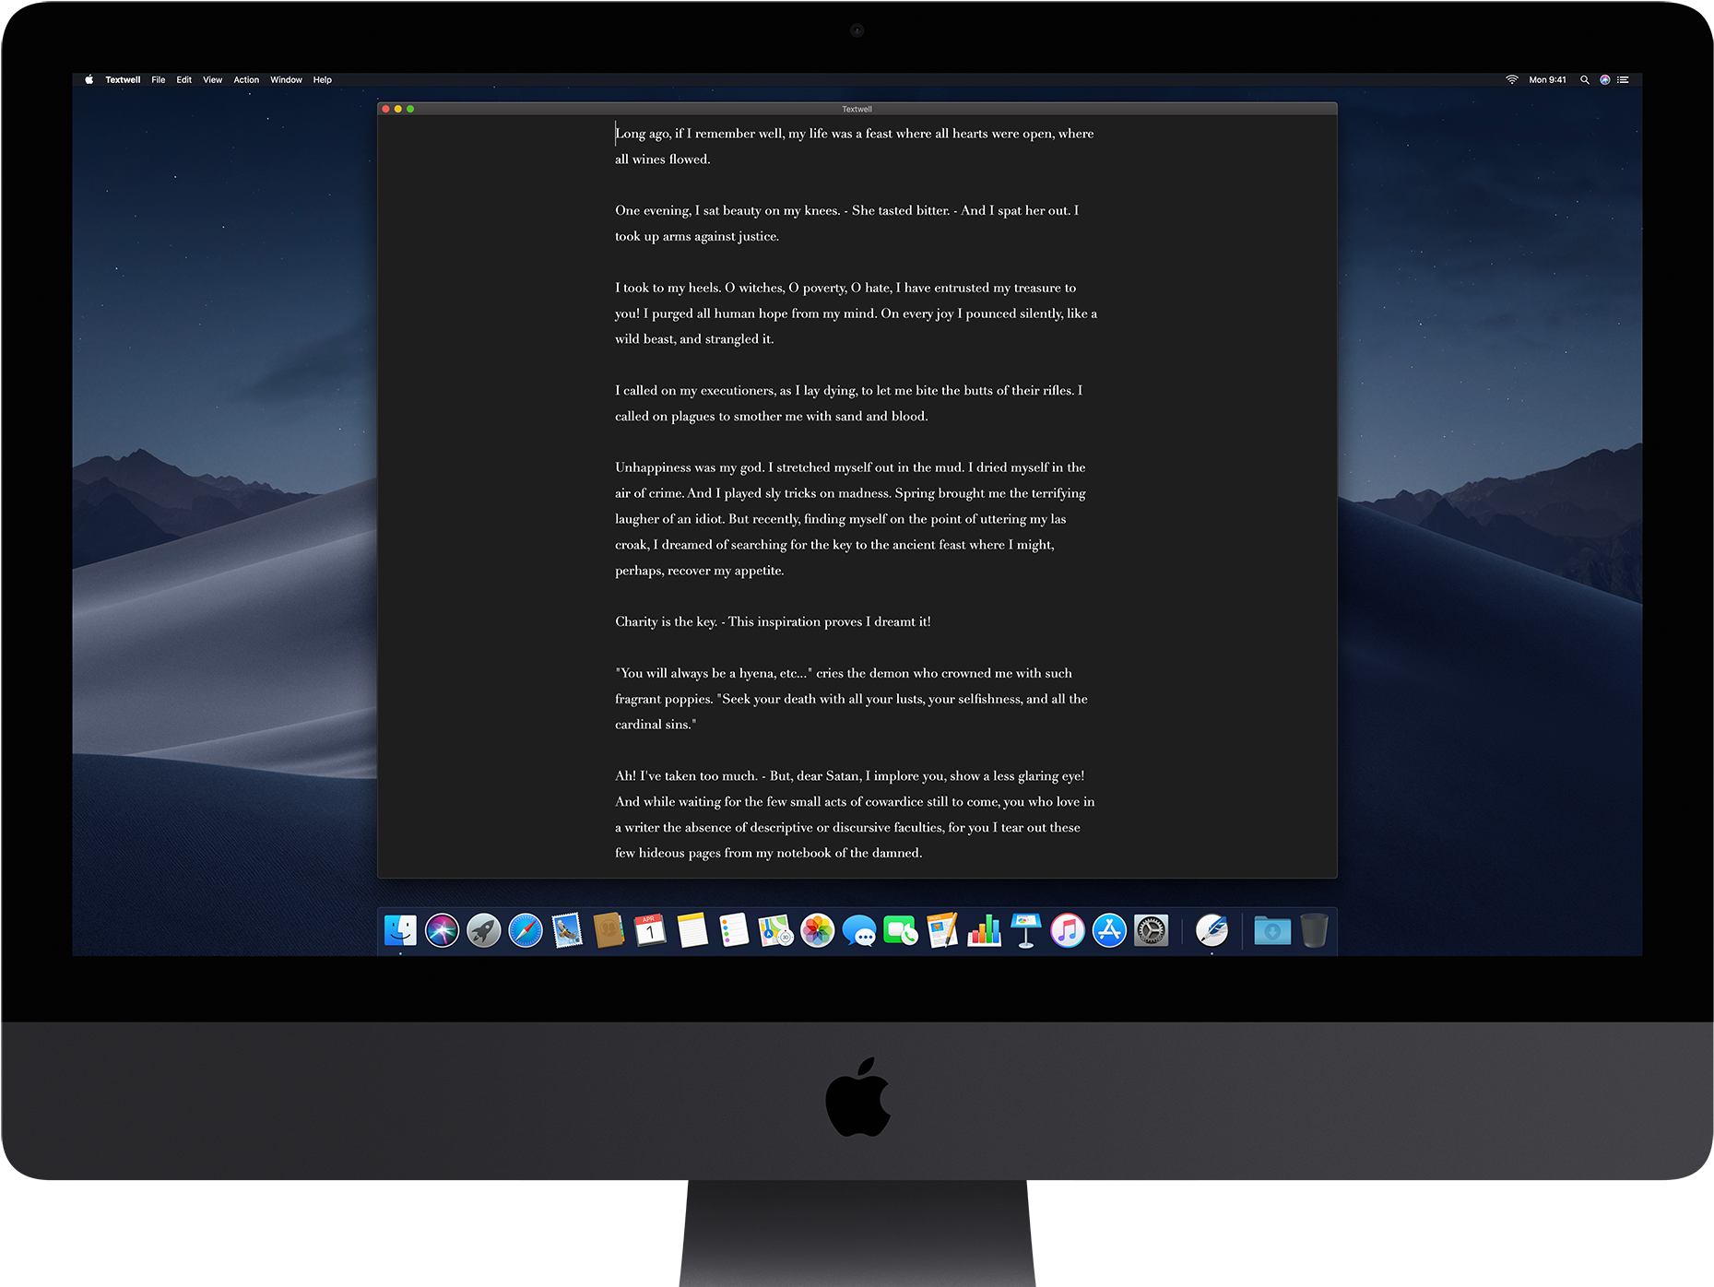Open Mail stamp icon in dock
The height and width of the screenshot is (1287, 1714).
(x=567, y=930)
